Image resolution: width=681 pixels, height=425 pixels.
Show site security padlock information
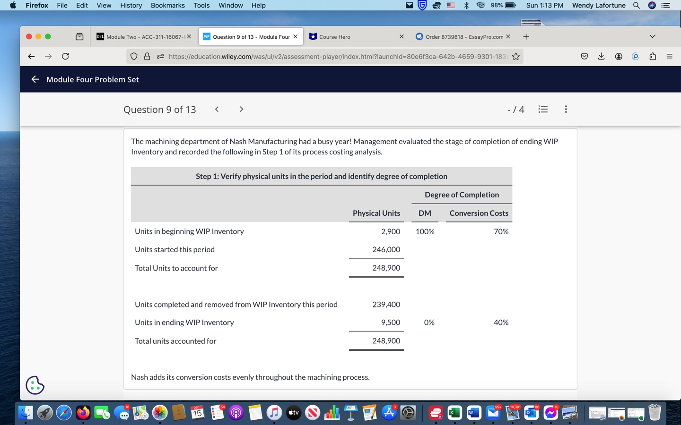147,56
